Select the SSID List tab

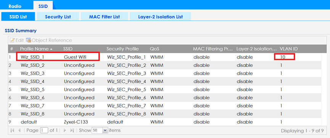tap(18, 17)
